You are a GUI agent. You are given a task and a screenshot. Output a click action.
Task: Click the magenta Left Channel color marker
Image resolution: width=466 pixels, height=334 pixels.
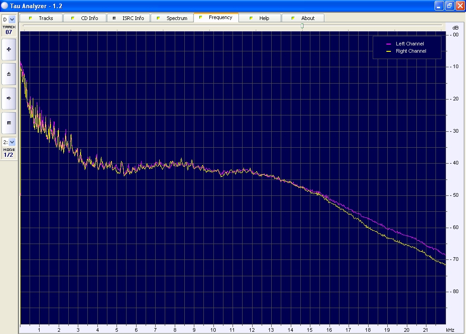(x=389, y=44)
